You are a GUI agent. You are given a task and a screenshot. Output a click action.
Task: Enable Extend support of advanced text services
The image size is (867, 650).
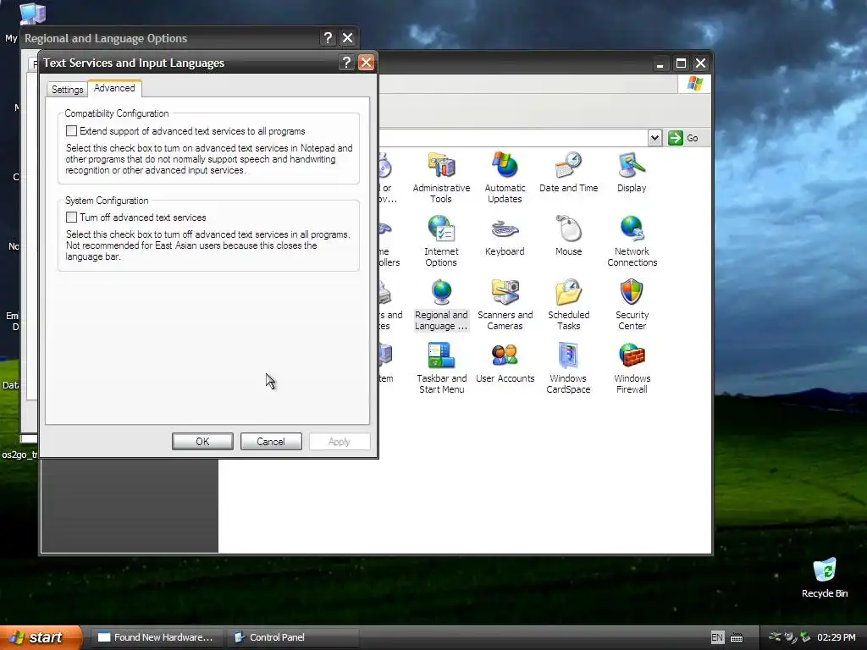coord(71,131)
